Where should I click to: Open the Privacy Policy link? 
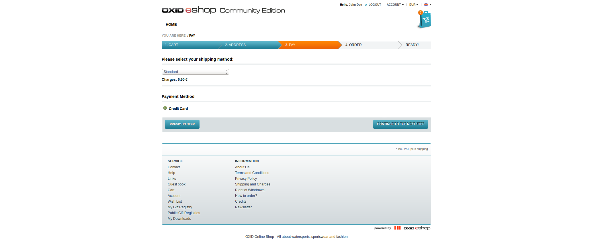(x=246, y=179)
